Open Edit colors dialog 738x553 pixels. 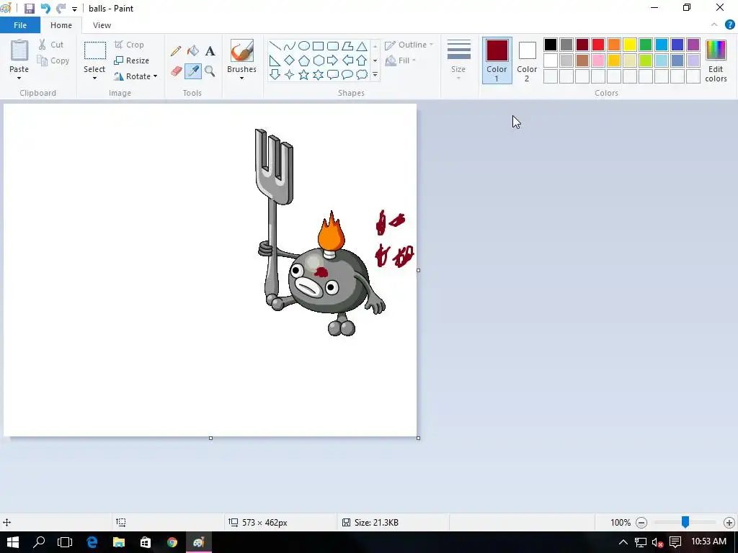tap(716, 60)
